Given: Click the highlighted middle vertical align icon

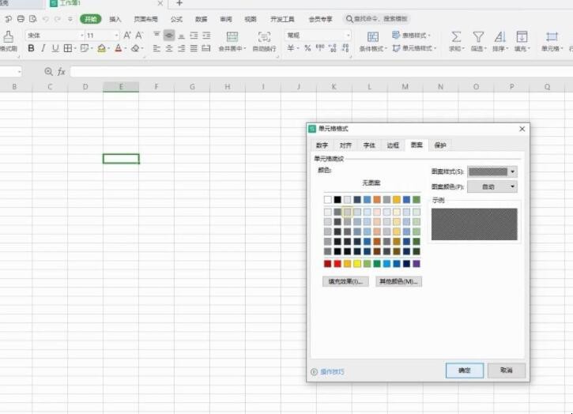Looking at the screenshot, I should point(169,35).
